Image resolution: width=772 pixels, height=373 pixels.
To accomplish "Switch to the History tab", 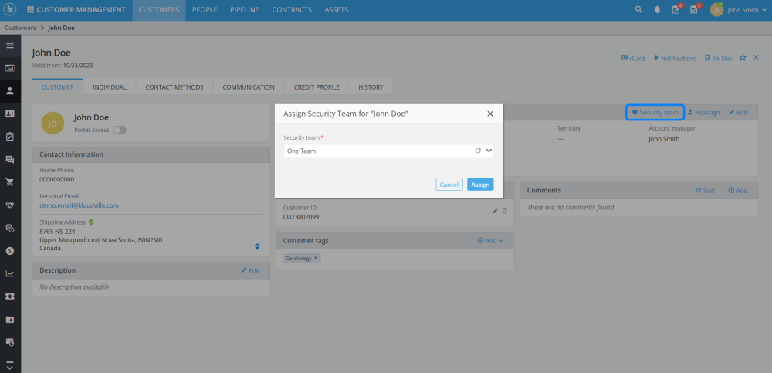I will tap(371, 87).
